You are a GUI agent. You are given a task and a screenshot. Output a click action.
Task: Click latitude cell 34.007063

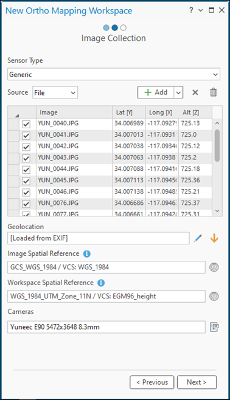(x=129, y=159)
